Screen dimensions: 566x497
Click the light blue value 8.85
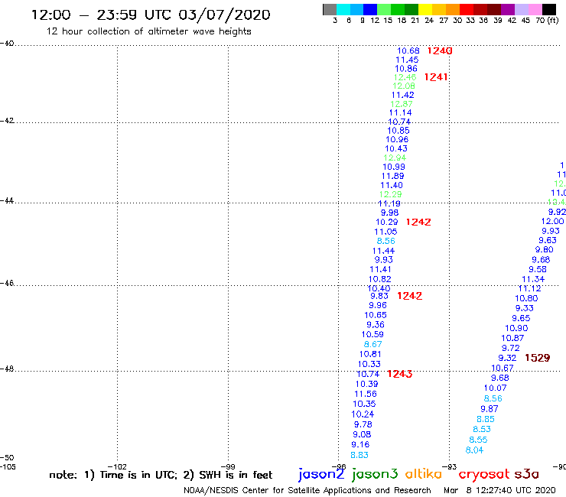coord(486,419)
